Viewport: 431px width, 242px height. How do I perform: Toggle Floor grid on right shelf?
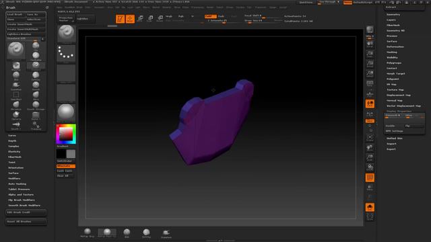pos(370,94)
